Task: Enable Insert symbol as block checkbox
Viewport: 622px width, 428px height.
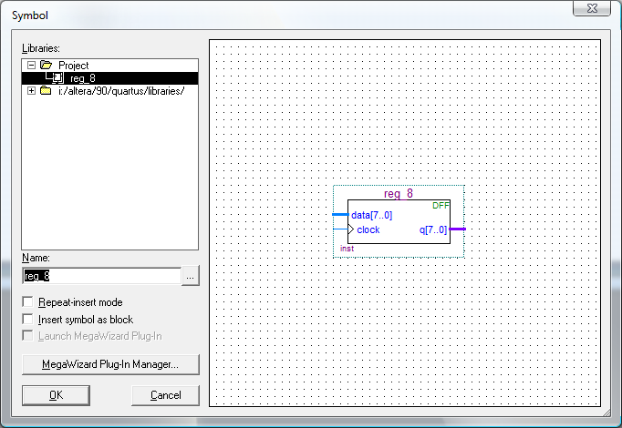Action: [27, 319]
